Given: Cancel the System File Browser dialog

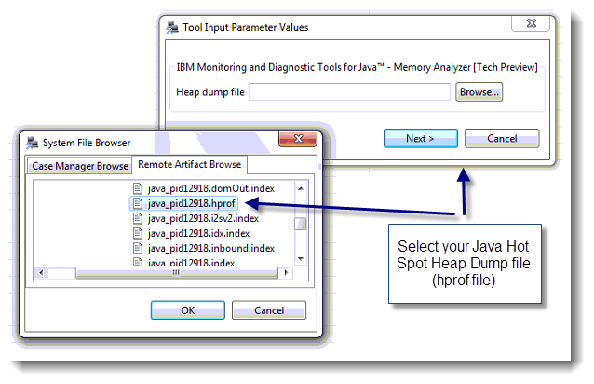Looking at the screenshot, I should click(269, 310).
